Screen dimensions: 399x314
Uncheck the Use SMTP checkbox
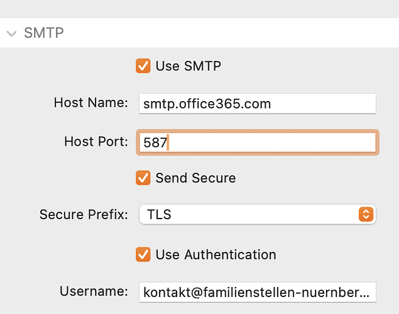pos(143,66)
